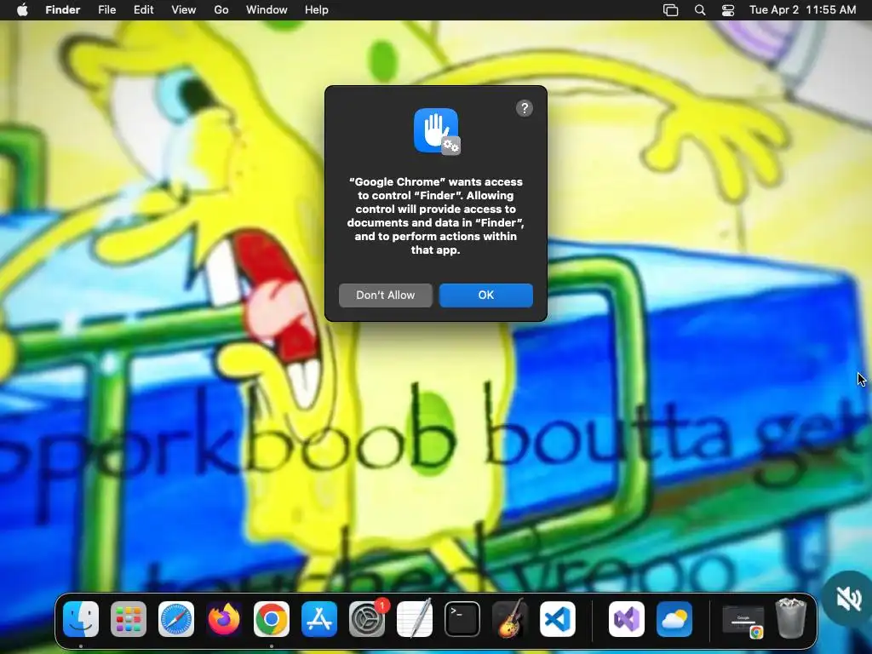Open the Apple menu
Screen dimensions: 872x654
coord(22,10)
